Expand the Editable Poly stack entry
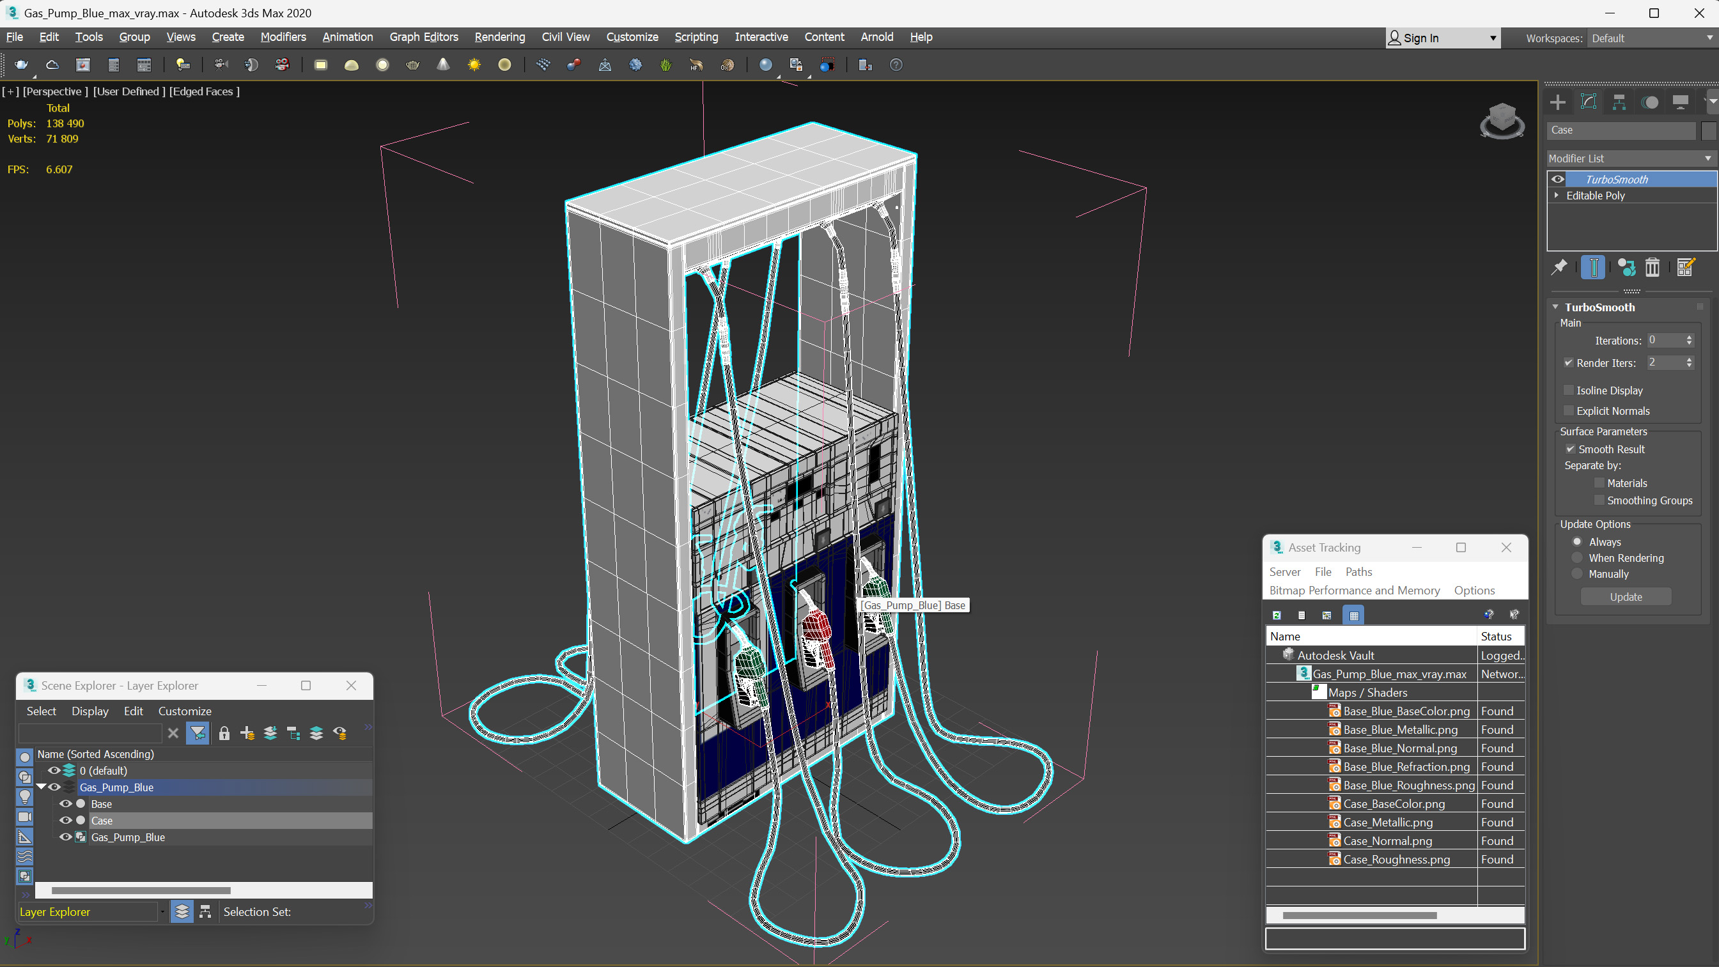The width and height of the screenshot is (1719, 967). 1557,196
